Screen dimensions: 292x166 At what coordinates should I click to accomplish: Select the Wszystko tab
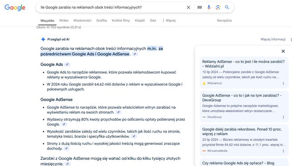point(47,20)
